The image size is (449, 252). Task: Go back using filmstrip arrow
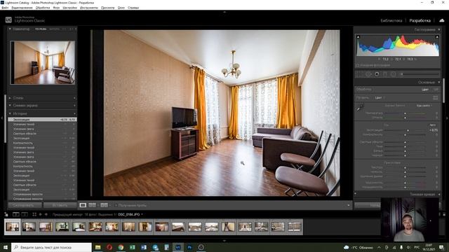click(x=41, y=214)
